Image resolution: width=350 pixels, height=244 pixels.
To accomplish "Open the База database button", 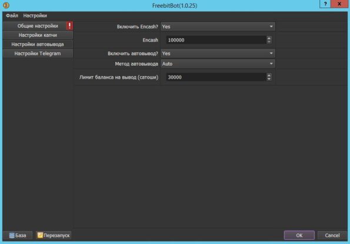I will [18, 235].
